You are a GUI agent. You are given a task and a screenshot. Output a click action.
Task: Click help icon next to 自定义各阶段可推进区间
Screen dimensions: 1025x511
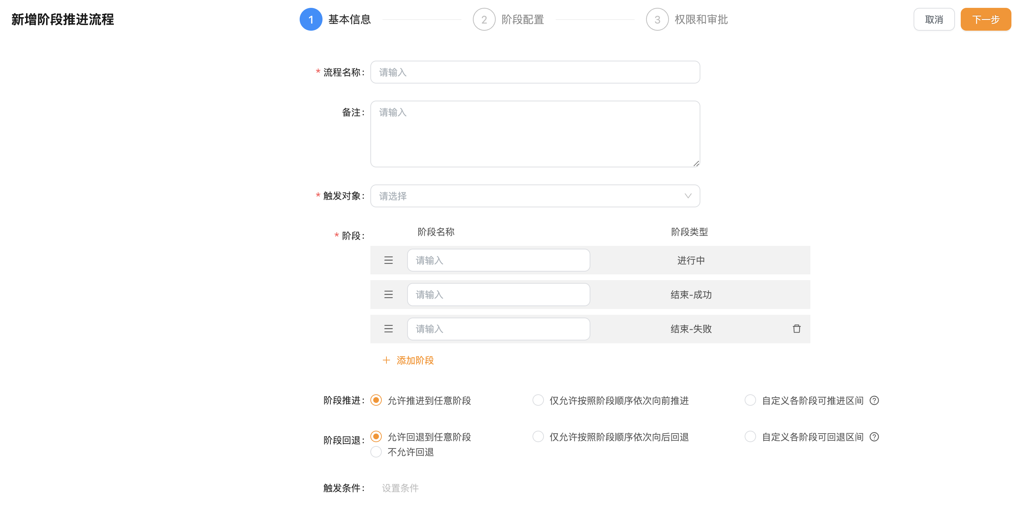874,400
